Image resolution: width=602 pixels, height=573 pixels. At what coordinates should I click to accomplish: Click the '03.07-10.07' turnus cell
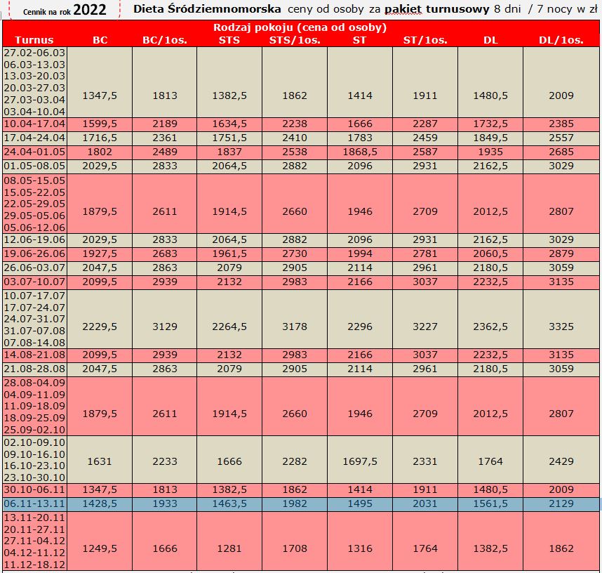click(34, 282)
